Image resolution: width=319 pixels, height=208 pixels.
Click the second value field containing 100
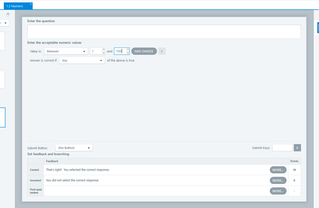120,51
